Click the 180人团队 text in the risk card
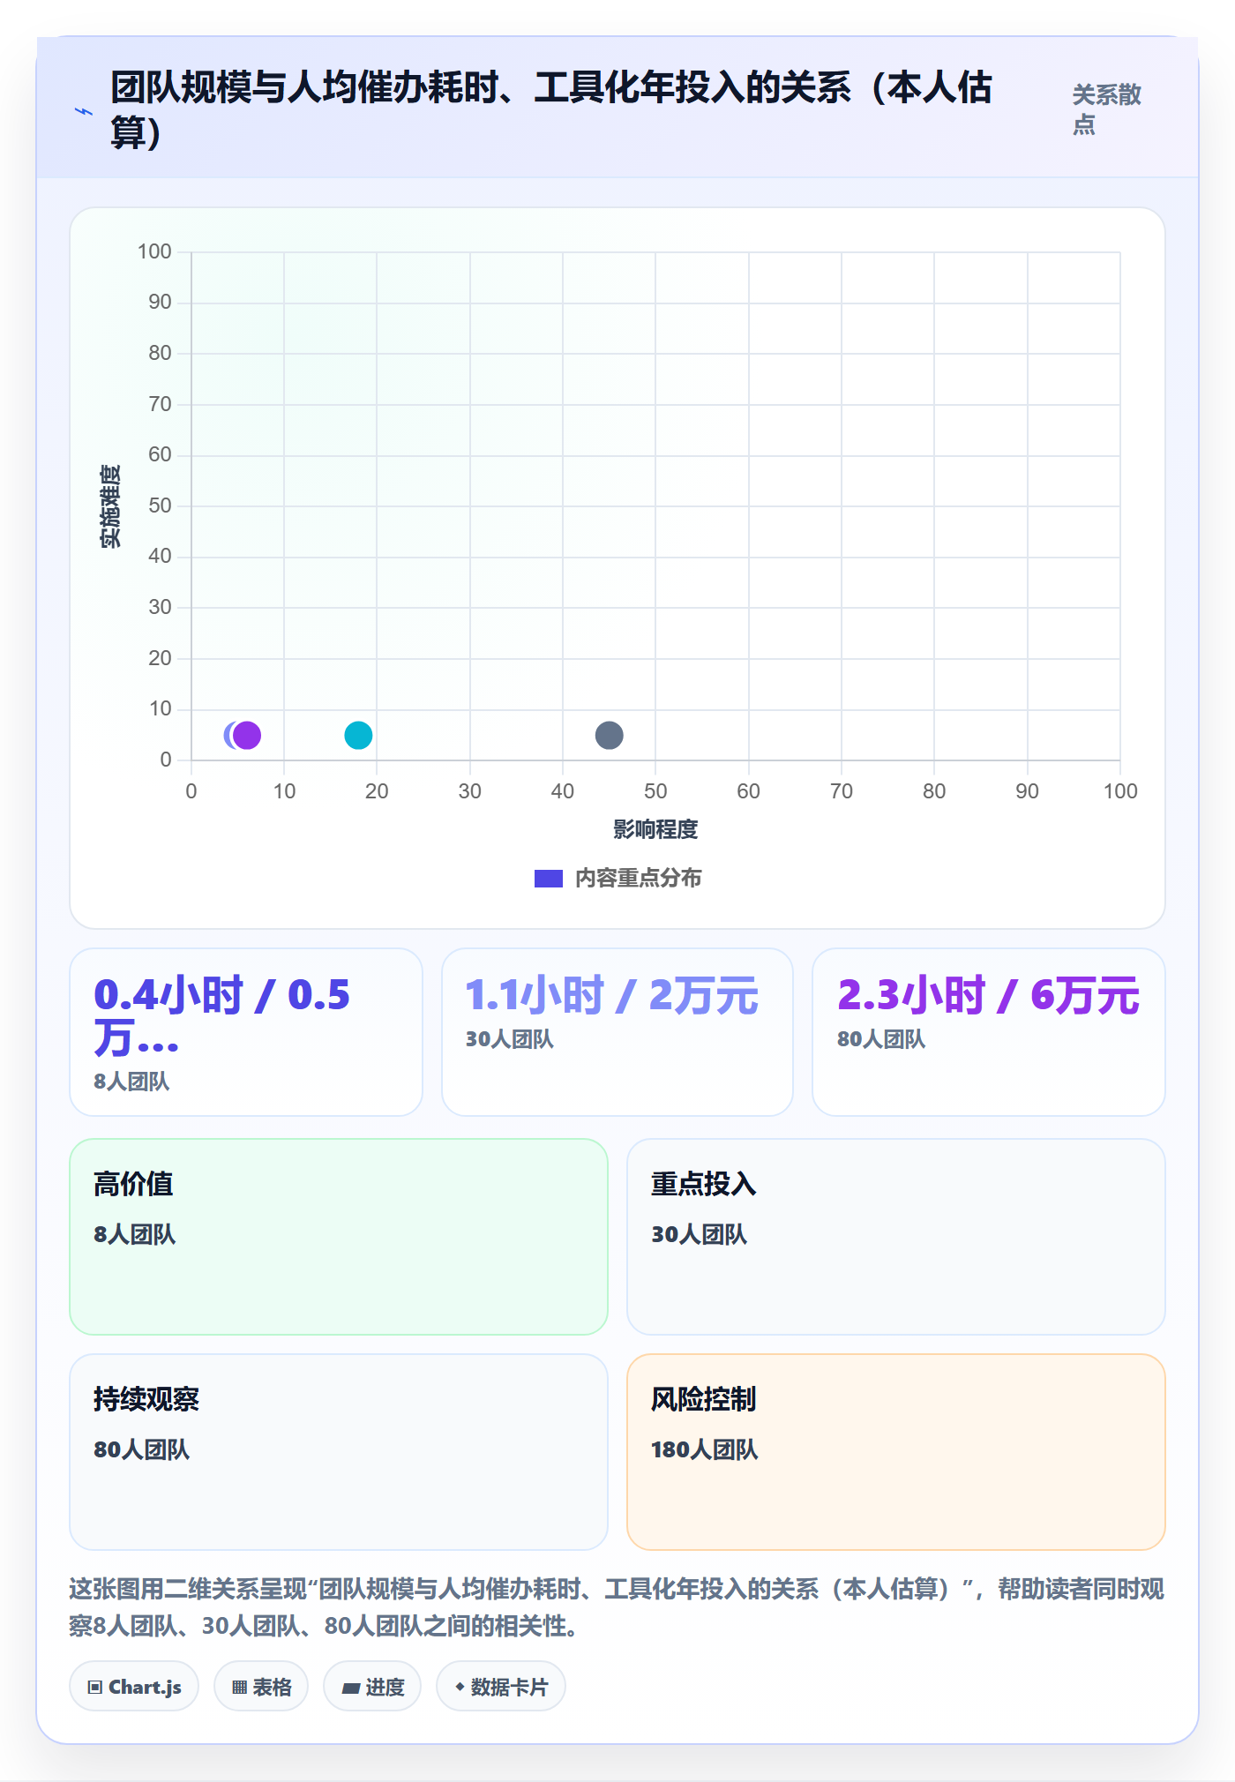This screenshot has width=1235, height=1782. pyautogui.click(x=705, y=1449)
